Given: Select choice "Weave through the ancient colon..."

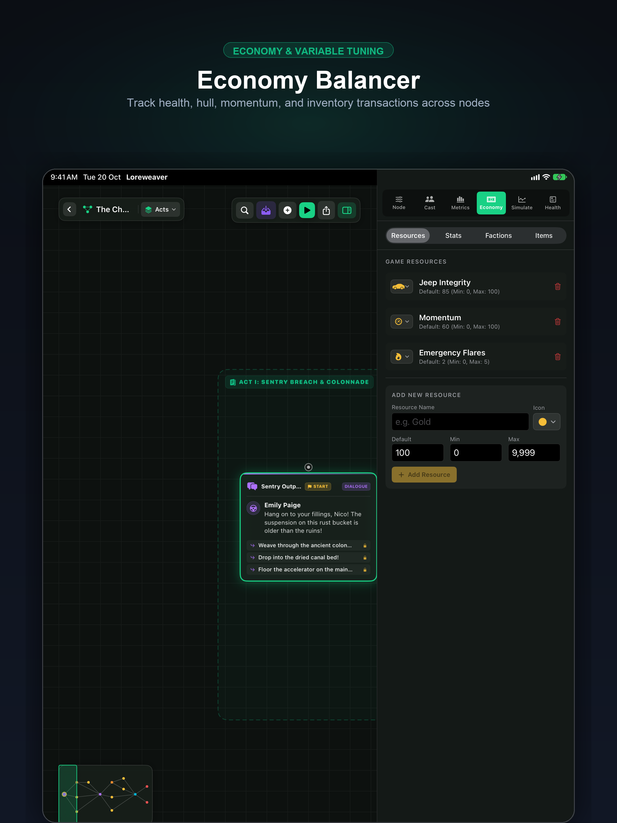Looking at the screenshot, I should tap(308, 545).
